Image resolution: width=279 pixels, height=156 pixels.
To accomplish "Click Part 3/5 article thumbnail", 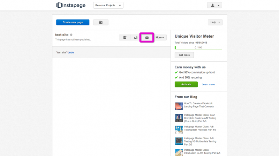I will coord(179,141).
